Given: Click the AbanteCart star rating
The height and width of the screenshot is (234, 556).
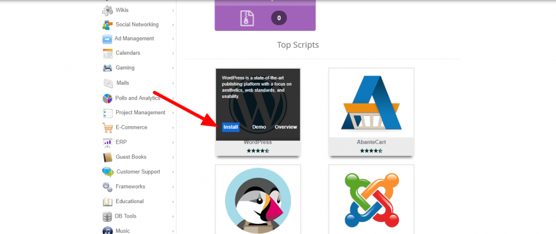Looking at the screenshot, I should pyautogui.click(x=371, y=151).
